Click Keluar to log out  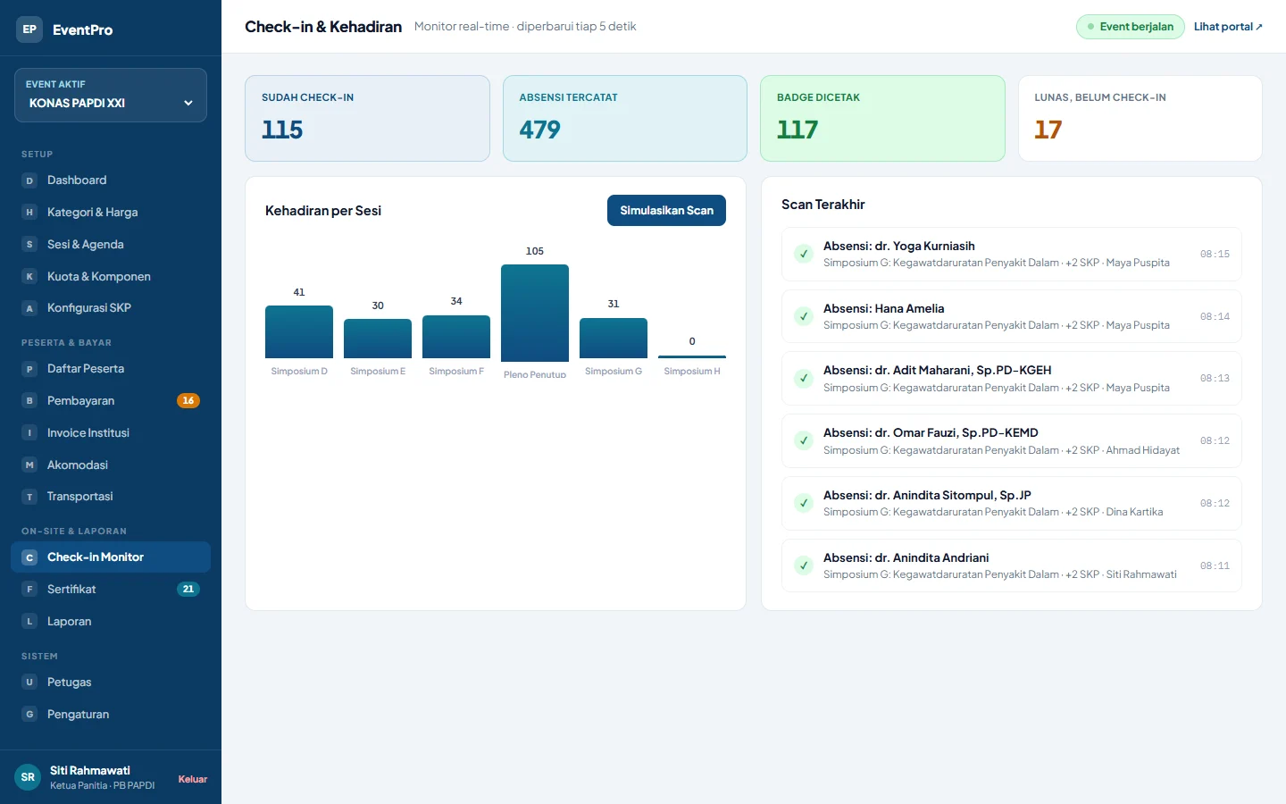coord(193,779)
